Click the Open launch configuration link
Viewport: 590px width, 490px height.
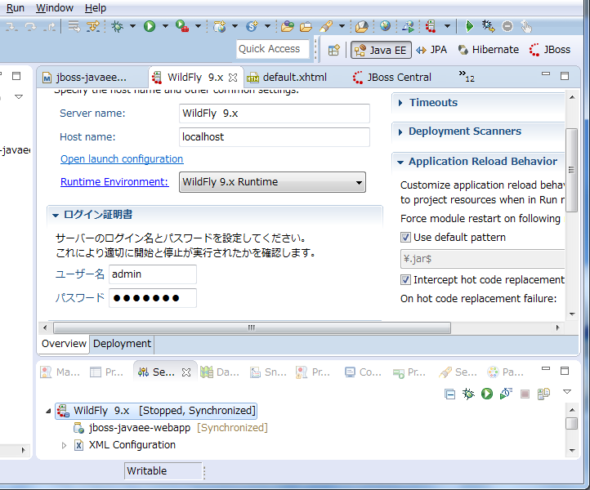pos(122,159)
